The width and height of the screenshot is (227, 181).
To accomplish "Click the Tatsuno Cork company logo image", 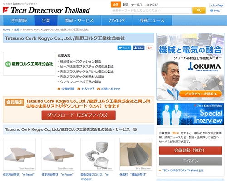I will (29, 64).
